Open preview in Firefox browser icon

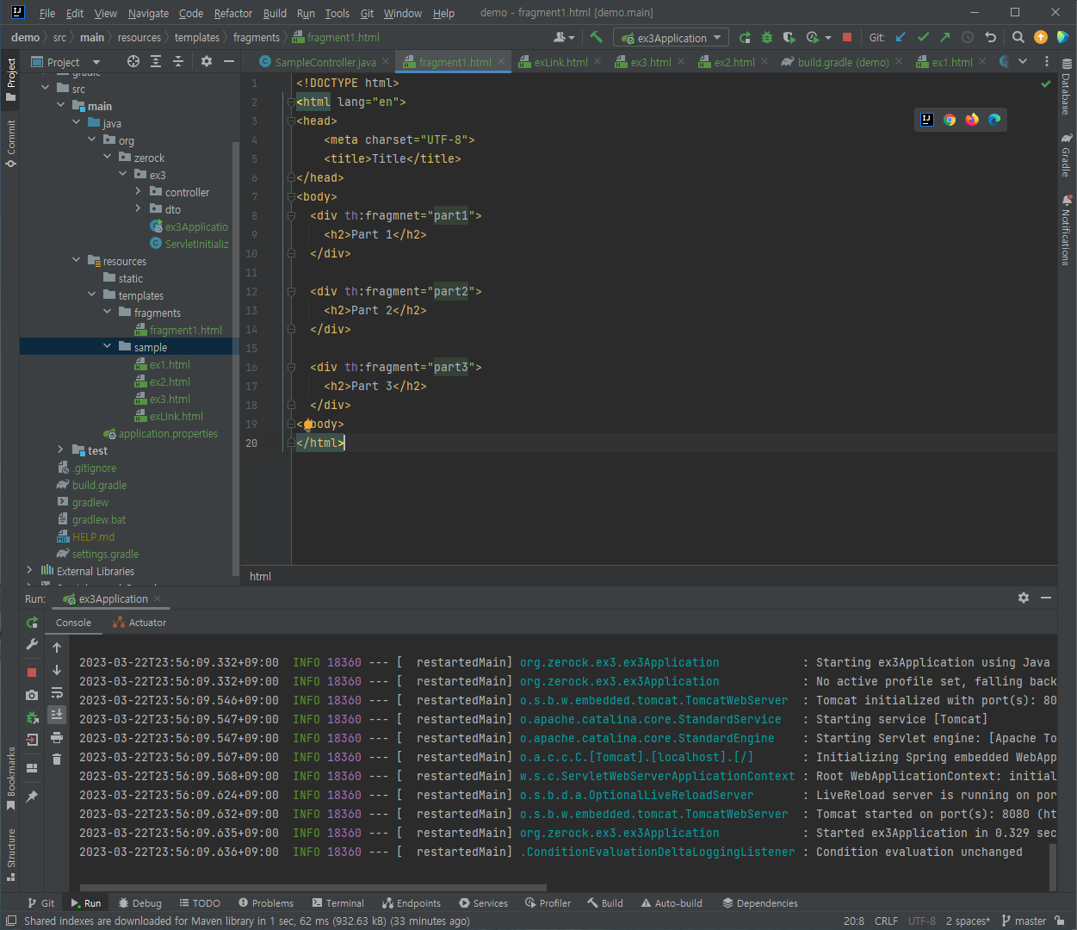coord(972,120)
